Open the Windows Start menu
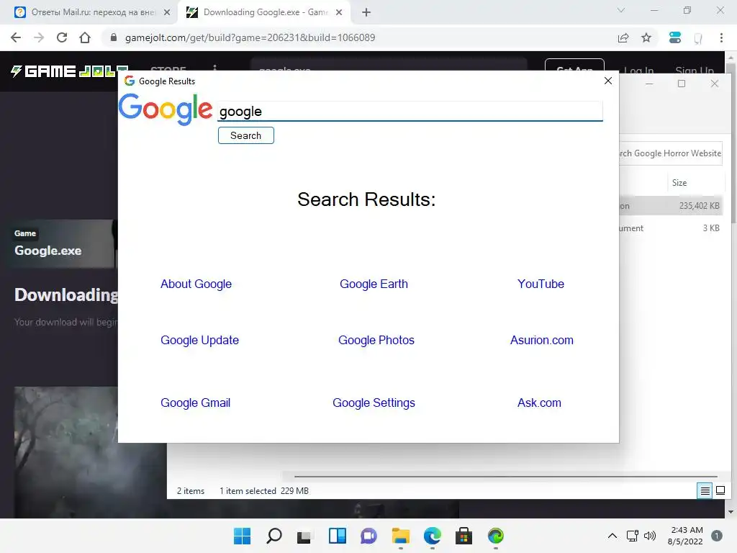The width and height of the screenshot is (737, 553). click(x=242, y=536)
